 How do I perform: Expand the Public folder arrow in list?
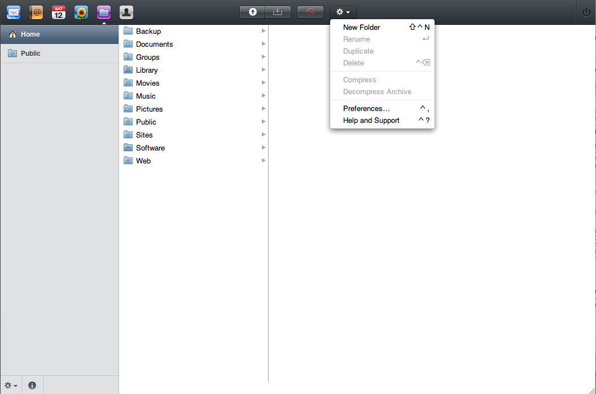click(x=264, y=121)
